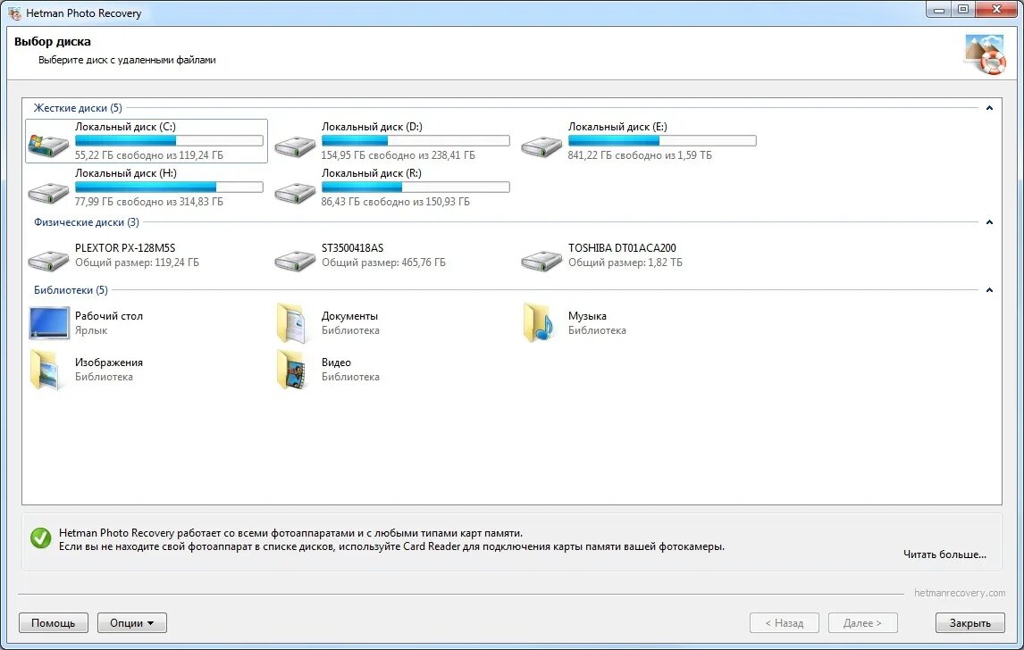Screen dimensions: 1024x650
Task: Click the Физические диски (3) header text
Action: [86, 222]
